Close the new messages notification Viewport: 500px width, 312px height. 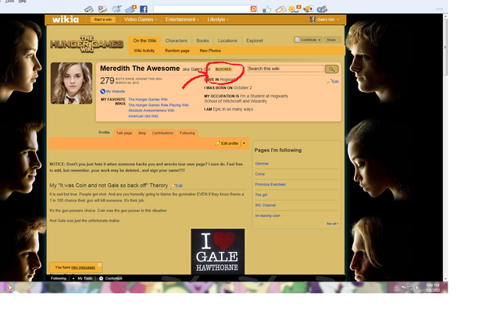click(x=99, y=264)
